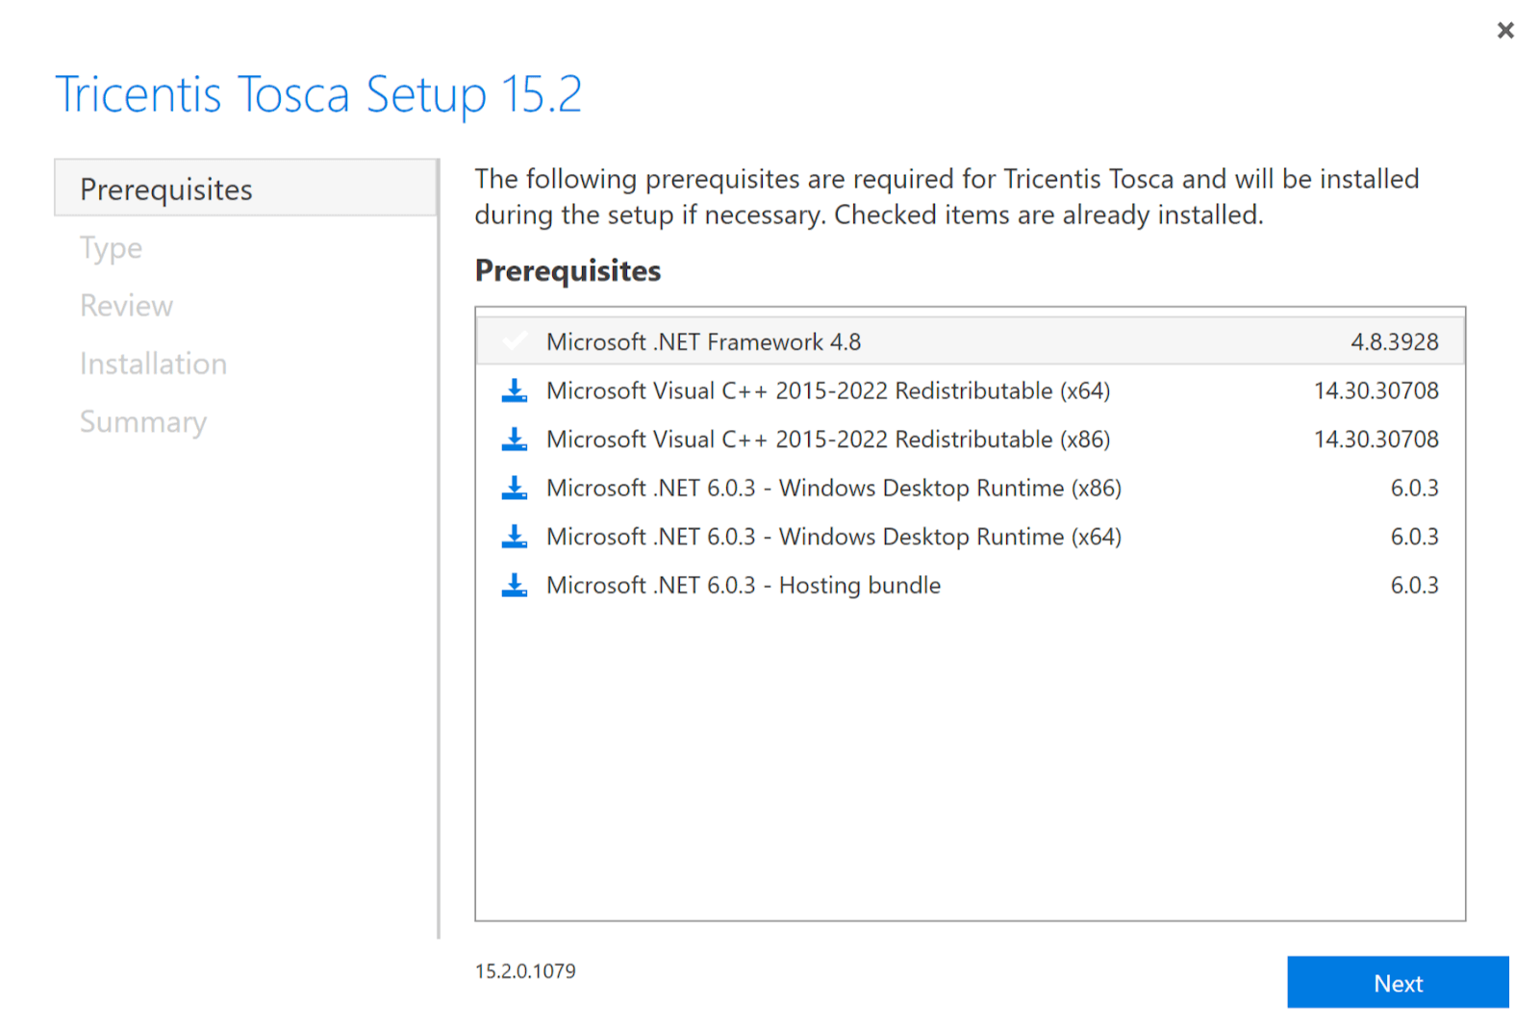Click the download icon beside Visual C++ x86 Redistributable
1540x1030 pixels.
[x=515, y=440]
